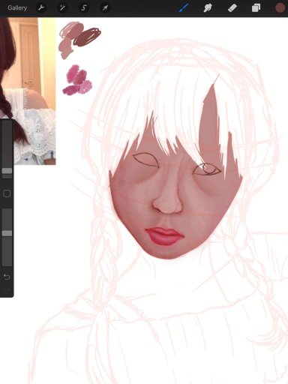
Task: Open the Adjustments magic wand menu
Action: click(62, 8)
